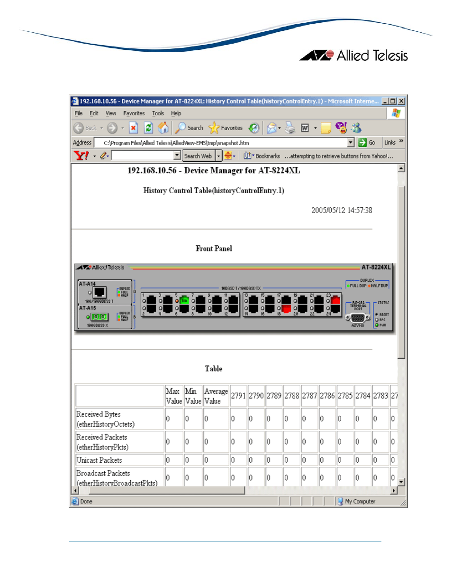
Task: Click the Yahoo Messenger smiley icon
Action: click(341, 127)
